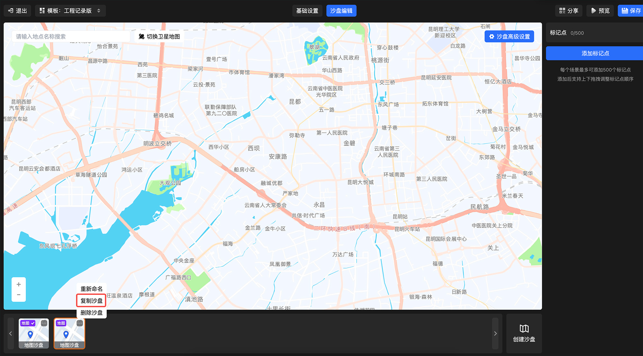This screenshot has width=643, height=356.
Task: Toggle 切换卫星地图 satellite map view
Action: pos(159,36)
